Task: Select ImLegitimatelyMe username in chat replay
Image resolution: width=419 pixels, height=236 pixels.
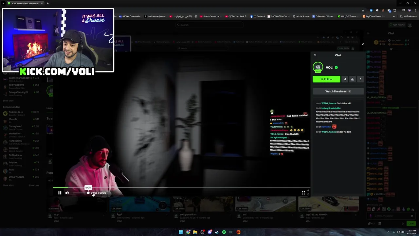Action: pyautogui.click(x=331, y=108)
